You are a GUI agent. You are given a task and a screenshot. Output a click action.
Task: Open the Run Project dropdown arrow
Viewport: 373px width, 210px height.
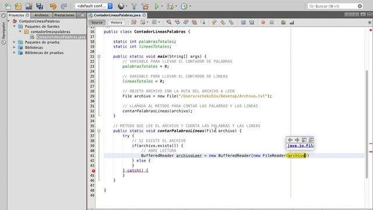coord(162,6)
